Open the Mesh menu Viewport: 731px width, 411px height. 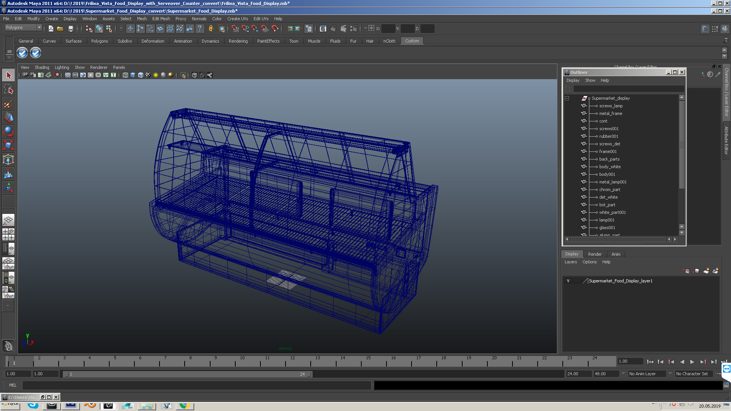[x=142, y=19]
